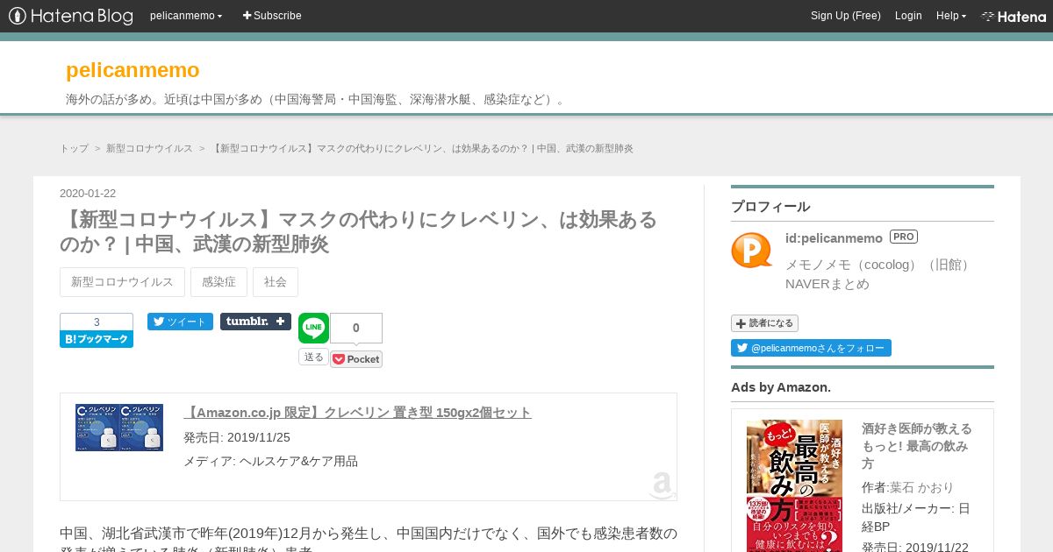Open the 最高の飲み方 book cover
The height and width of the screenshot is (552, 1053).
[x=794, y=485]
